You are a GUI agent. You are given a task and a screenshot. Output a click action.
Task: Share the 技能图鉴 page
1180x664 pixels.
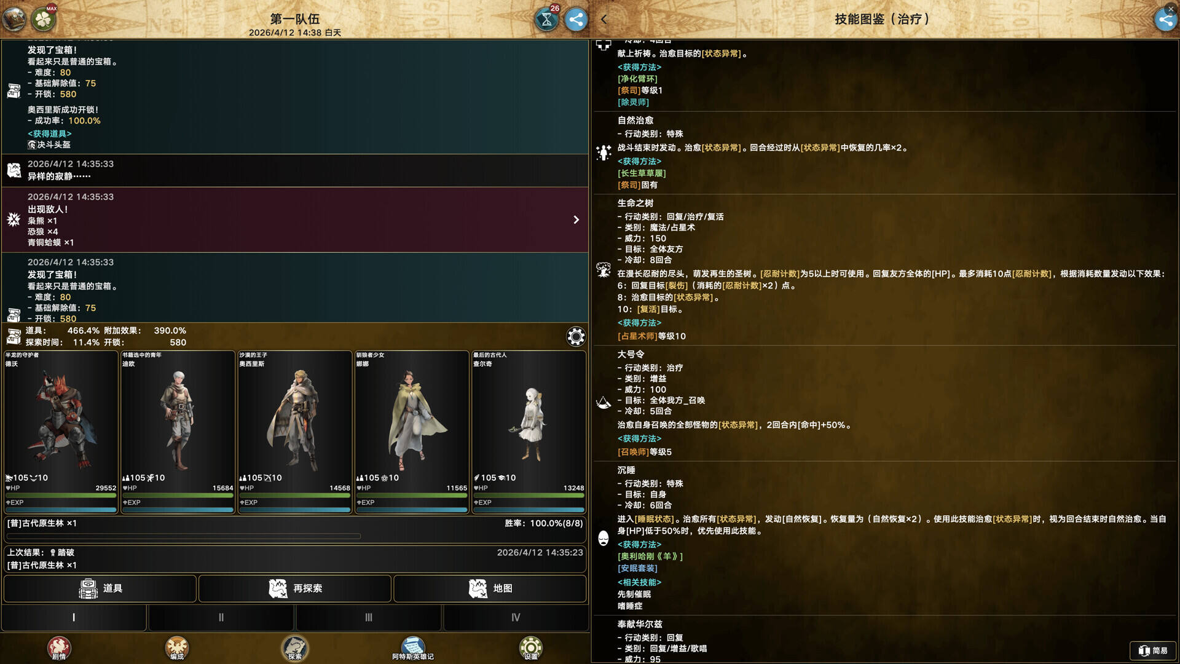click(x=1166, y=19)
